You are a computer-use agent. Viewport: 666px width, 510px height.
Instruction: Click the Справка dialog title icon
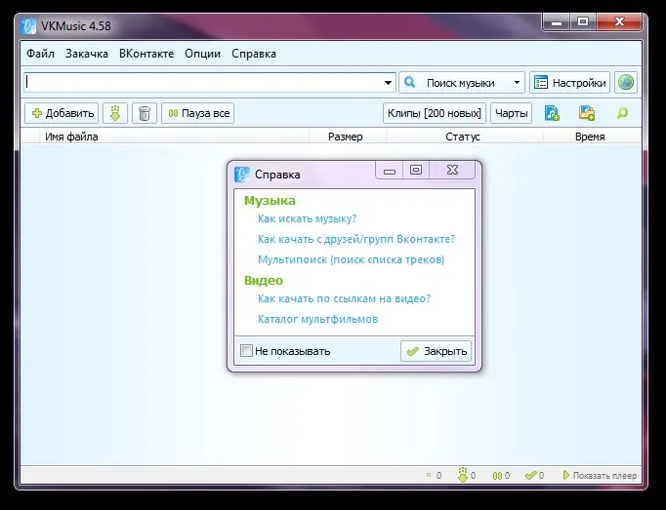coord(241,175)
